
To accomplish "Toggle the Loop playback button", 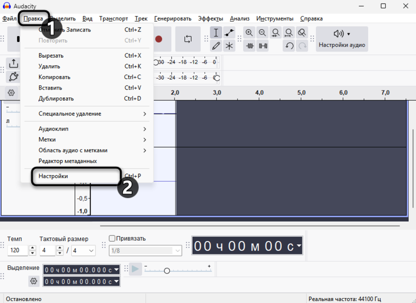I will coord(187,39).
